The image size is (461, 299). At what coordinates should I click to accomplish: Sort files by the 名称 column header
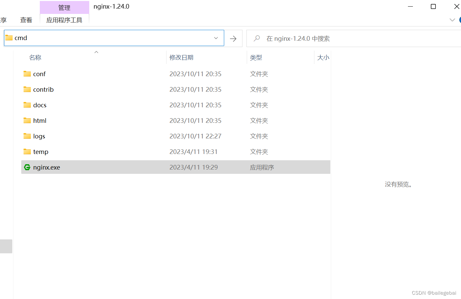35,58
